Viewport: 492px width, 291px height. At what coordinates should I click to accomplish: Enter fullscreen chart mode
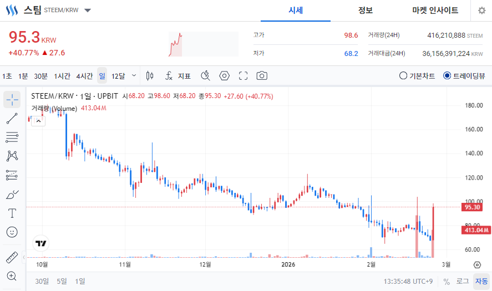coord(243,75)
